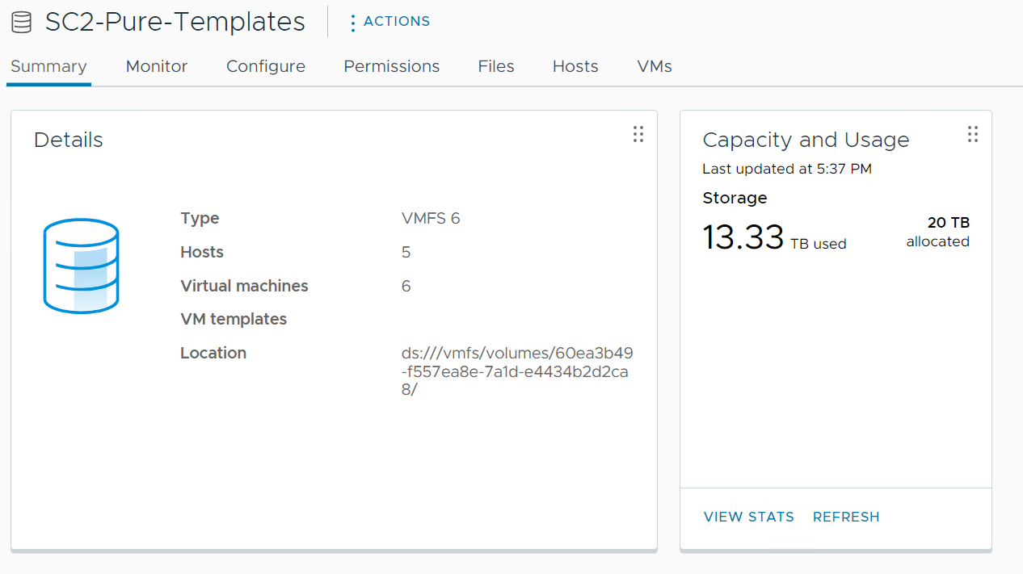Grab the Capacity and Usage drag handle

pos(973,134)
